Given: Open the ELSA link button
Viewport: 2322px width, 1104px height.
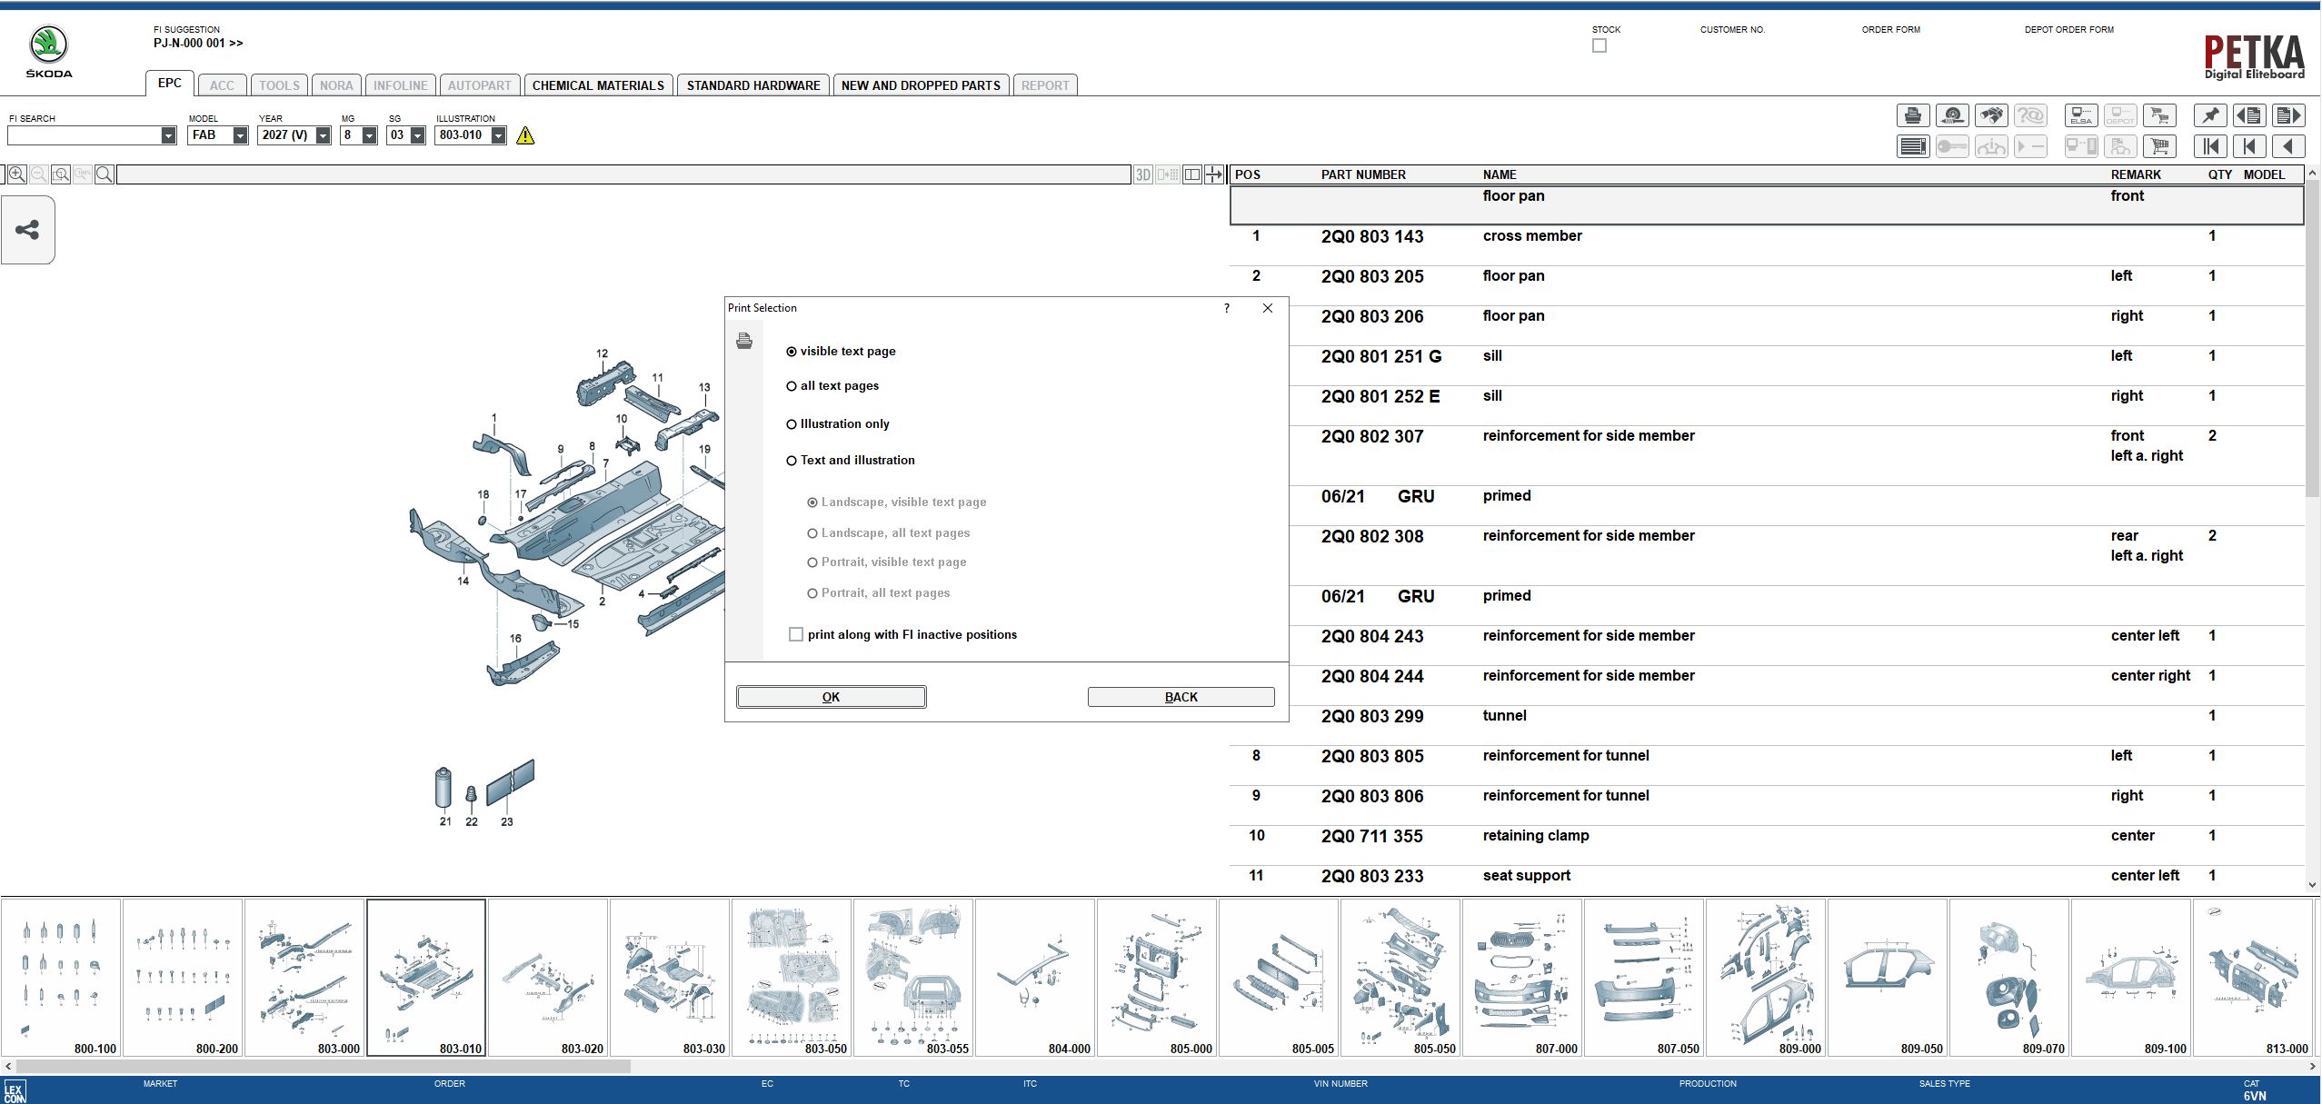Looking at the screenshot, I should 2081,115.
